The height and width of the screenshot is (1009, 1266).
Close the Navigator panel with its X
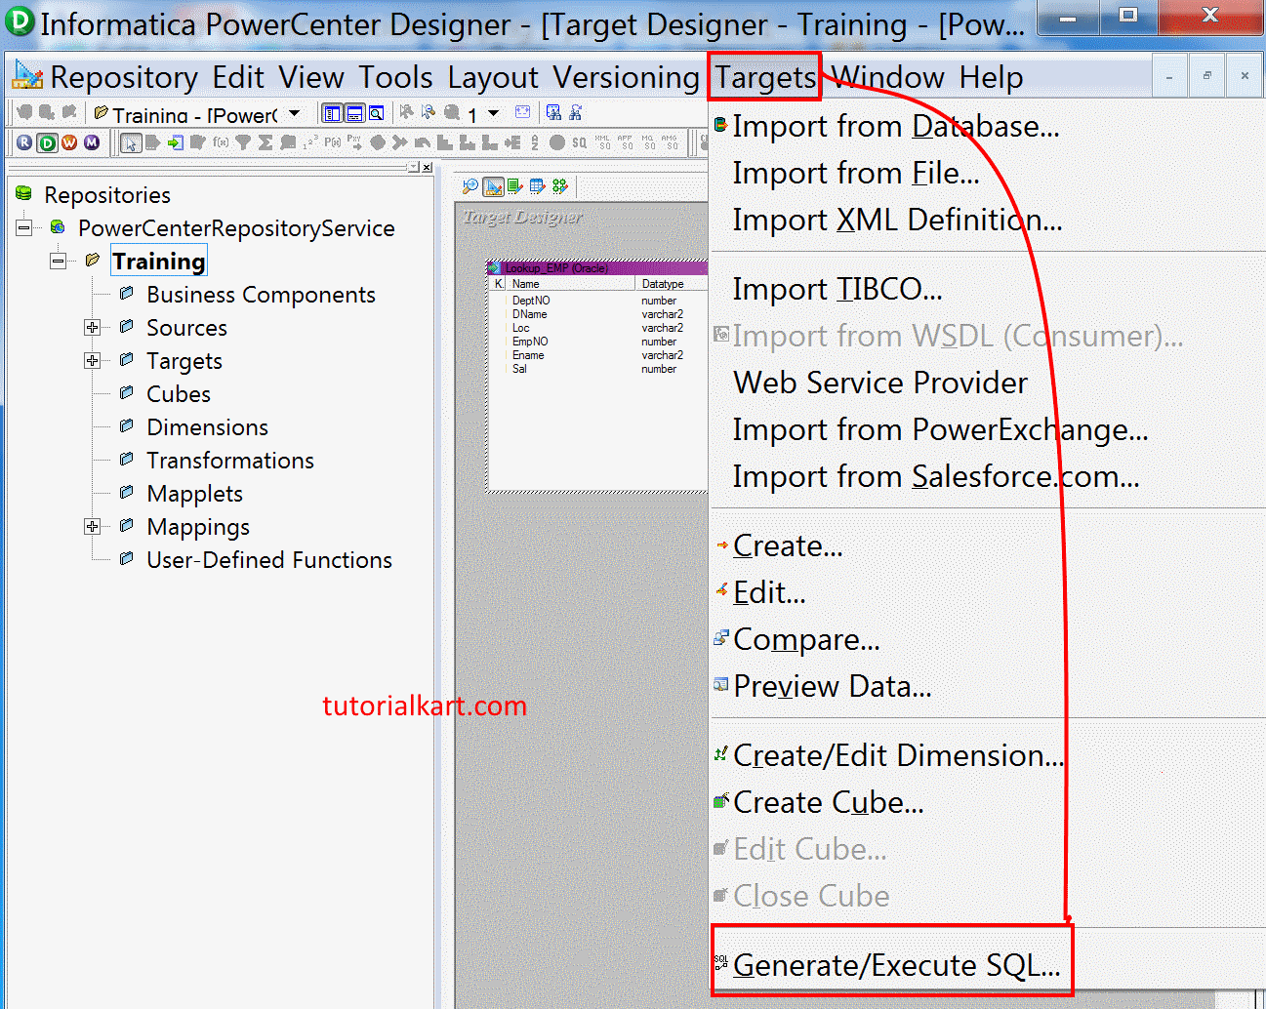point(427,167)
